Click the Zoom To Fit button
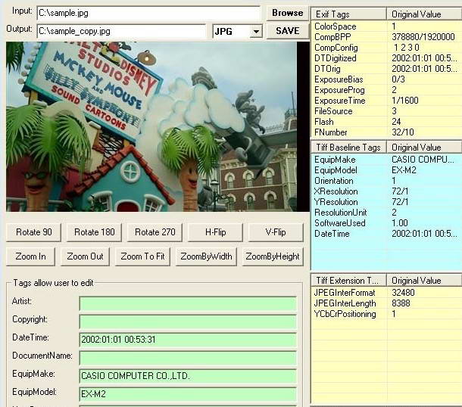The height and width of the screenshot is (407, 462). coord(142,256)
